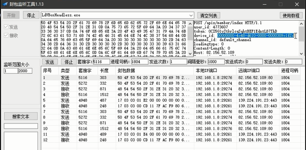Open the 使用教程 tutorial button
Image resolution: width=306 pixels, height=150 pixels.
[291, 16]
